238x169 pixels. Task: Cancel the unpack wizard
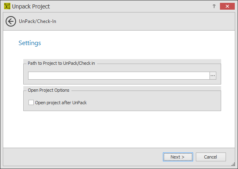[x=211, y=157]
